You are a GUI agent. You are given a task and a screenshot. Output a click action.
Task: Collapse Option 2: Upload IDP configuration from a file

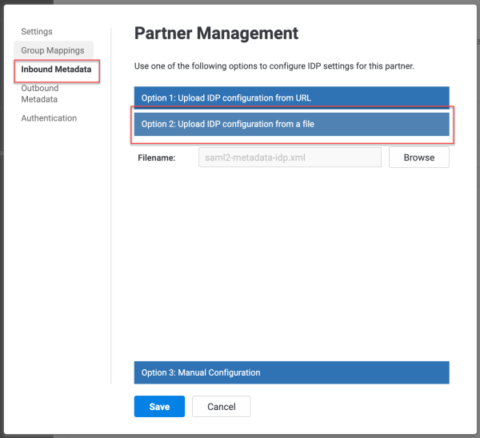(x=291, y=124)
